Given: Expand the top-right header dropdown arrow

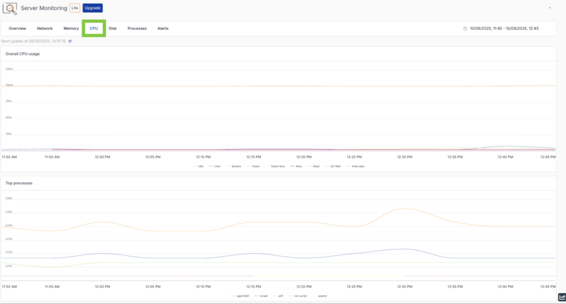Looking at the screenshot, I should [x=550, y=8].
